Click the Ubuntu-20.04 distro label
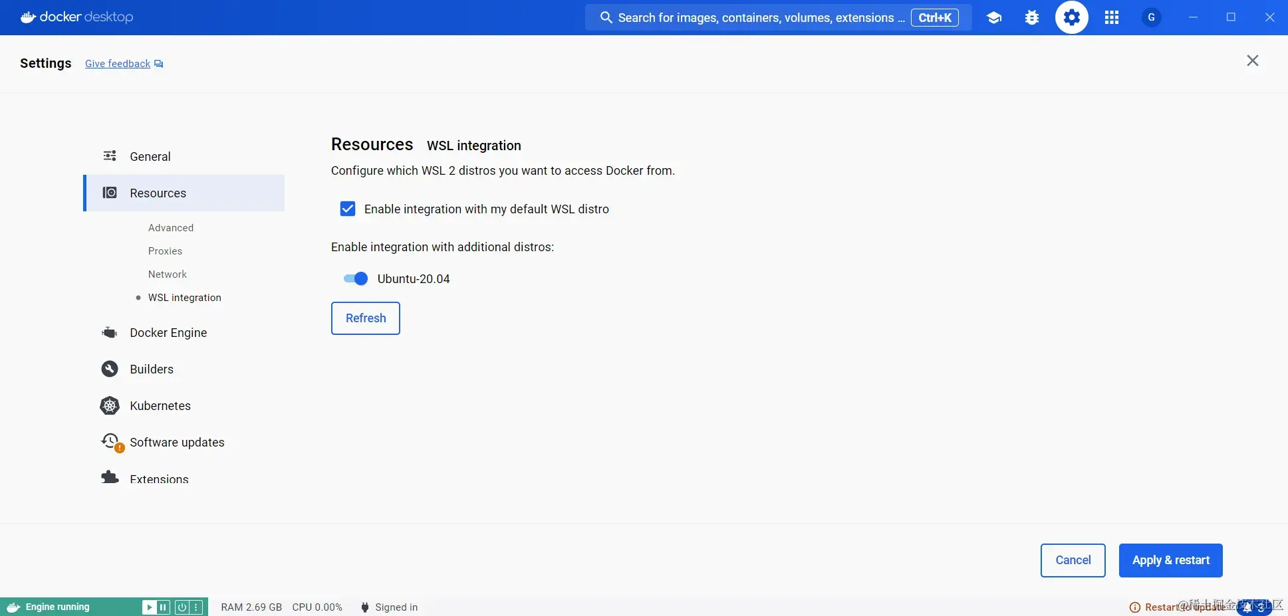 click(414, 279)
